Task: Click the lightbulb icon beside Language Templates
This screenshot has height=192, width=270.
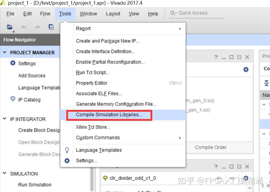Action: (x=67, y=150)
